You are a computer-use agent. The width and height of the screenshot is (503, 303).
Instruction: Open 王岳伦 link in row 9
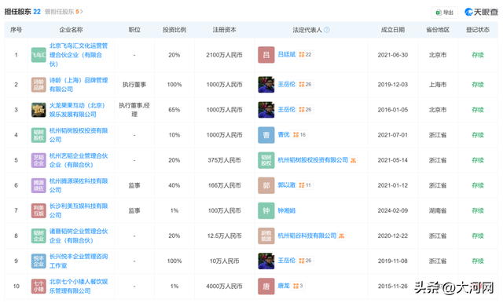tap(286, 261)
